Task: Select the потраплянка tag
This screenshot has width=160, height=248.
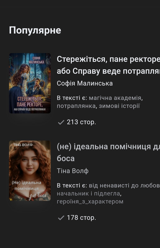Action: (x=76, y=106)
